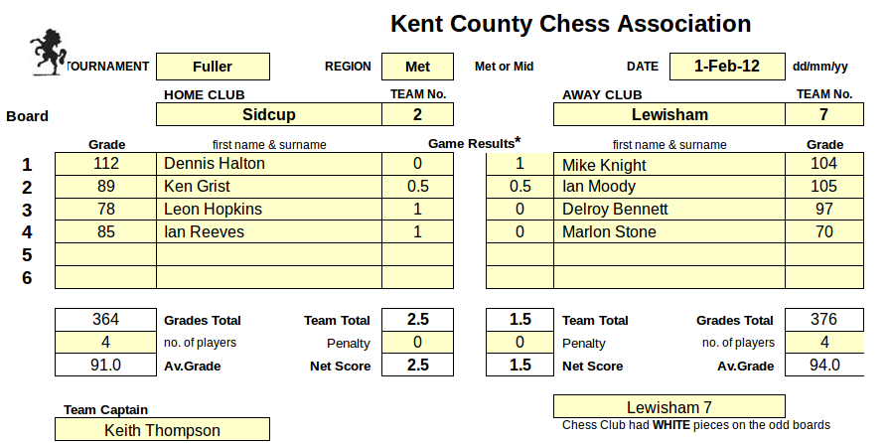Select the away no. of players cell
Viewport: 889px width, 443px height.
(x=824, y=343)
